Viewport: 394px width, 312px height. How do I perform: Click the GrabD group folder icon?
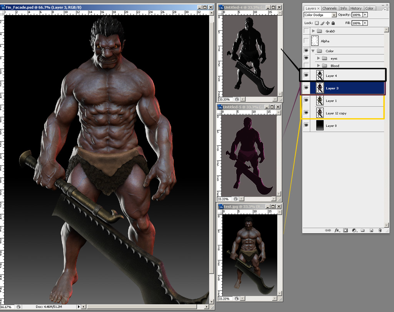(319, 31)
